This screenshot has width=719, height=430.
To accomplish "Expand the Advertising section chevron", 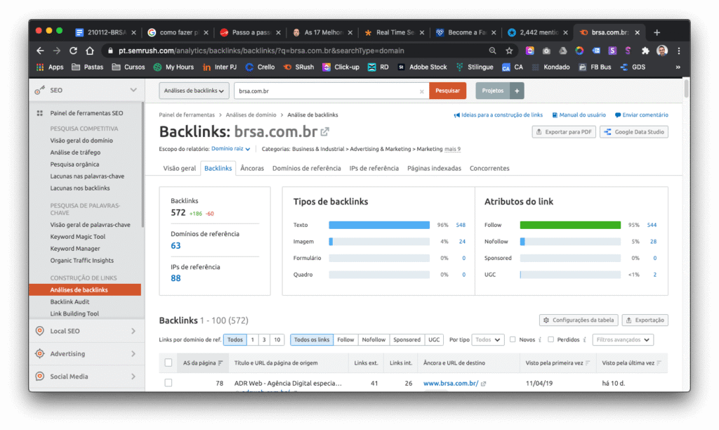I will point(133,353).
